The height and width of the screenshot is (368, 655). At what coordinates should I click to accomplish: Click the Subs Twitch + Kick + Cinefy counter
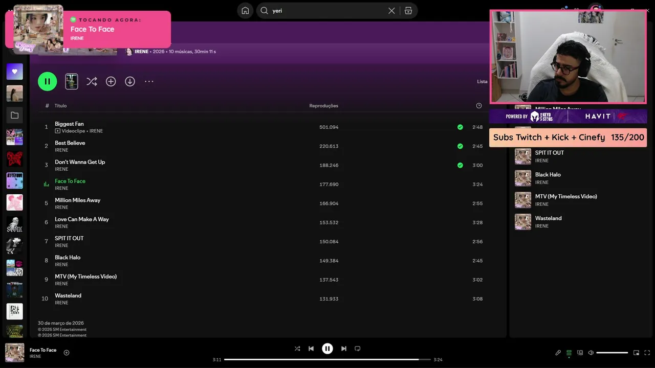[x=568, y=137]
